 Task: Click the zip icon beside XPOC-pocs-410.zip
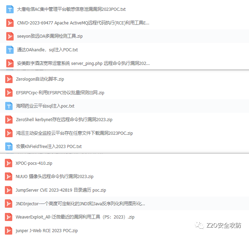point(8,163)
